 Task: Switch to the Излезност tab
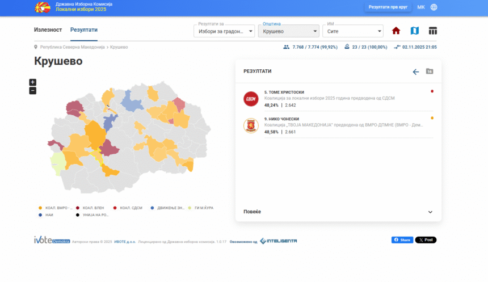[x=48, y=30]
